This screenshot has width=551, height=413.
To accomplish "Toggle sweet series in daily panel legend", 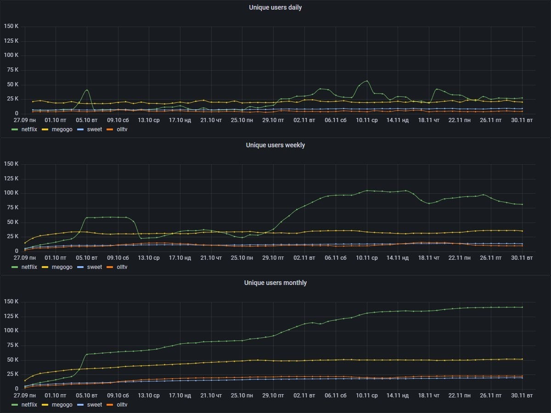I will [x=94, y=129].
